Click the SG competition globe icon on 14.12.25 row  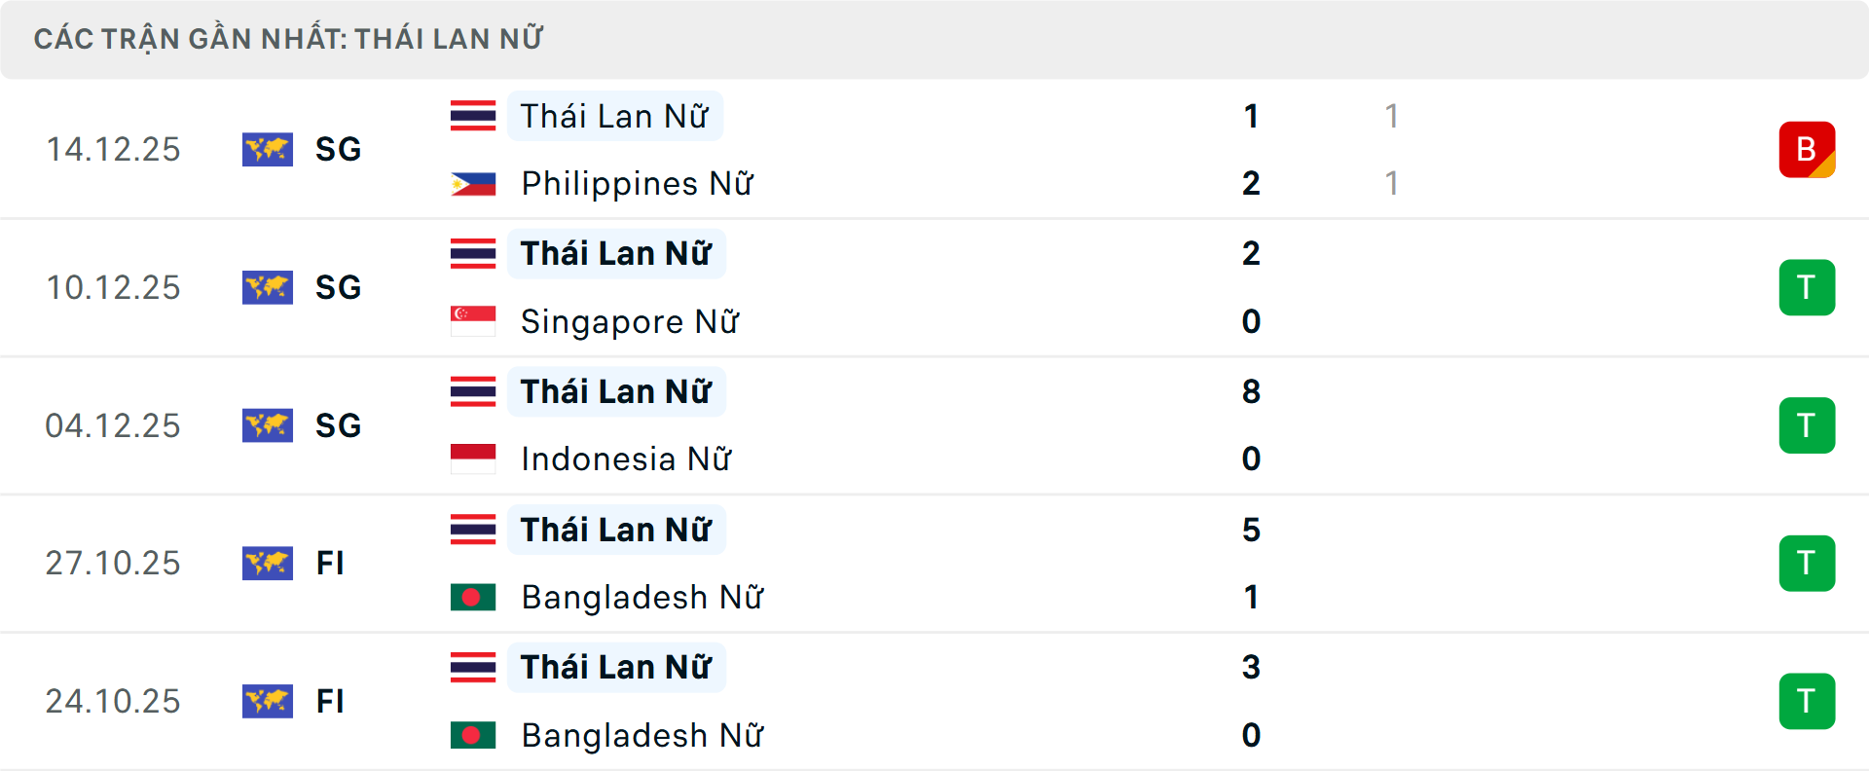(x=268, y=150)
